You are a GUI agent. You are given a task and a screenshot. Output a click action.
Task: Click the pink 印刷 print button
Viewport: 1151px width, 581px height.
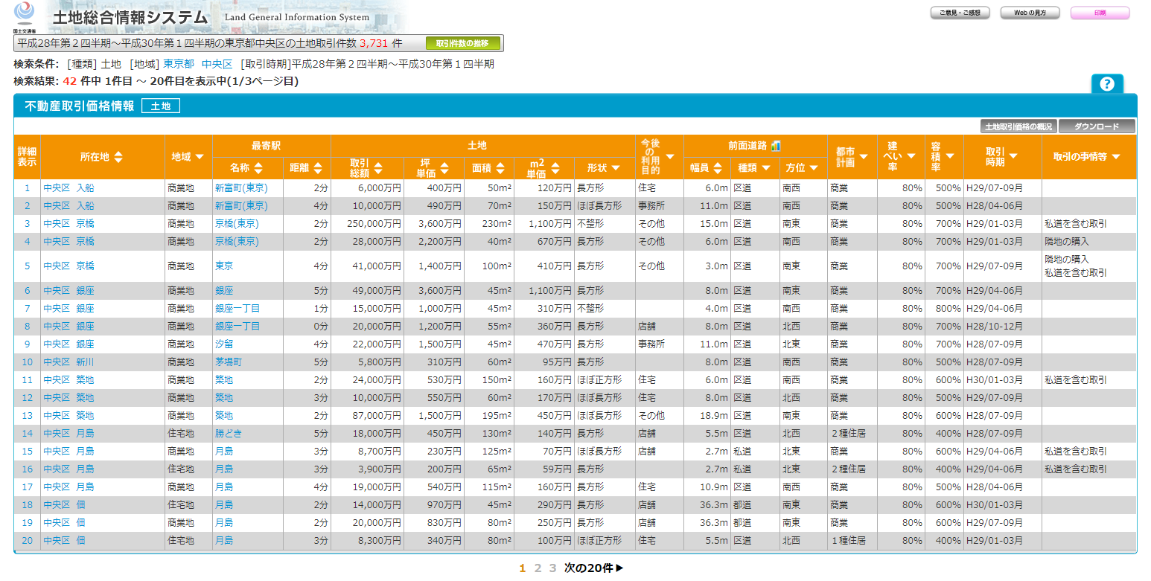tap(1100, 13)
